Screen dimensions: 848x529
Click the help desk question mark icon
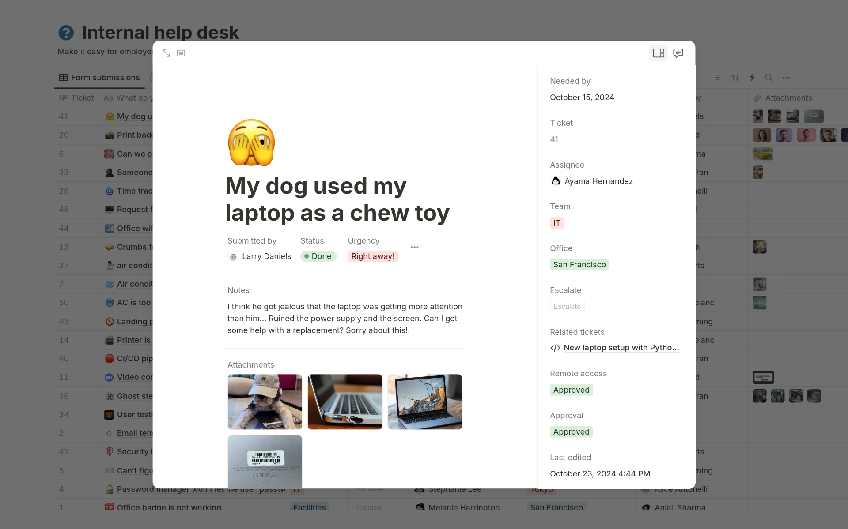[x=66, y=33]
